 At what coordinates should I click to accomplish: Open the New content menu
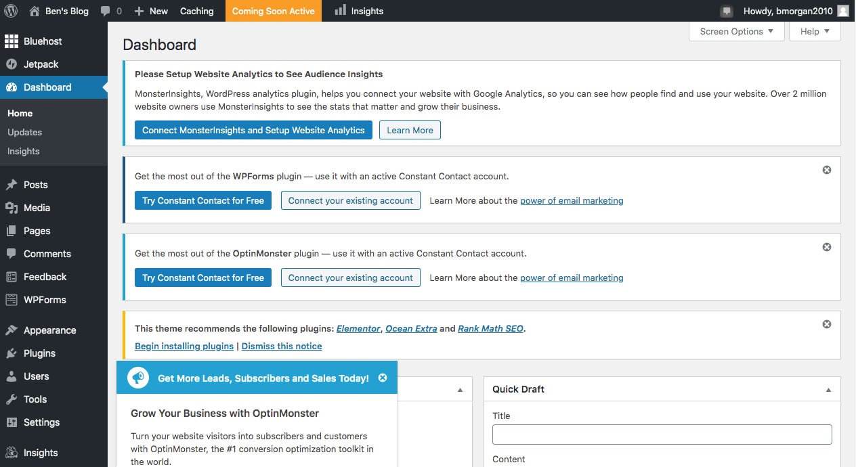(151, 11)
